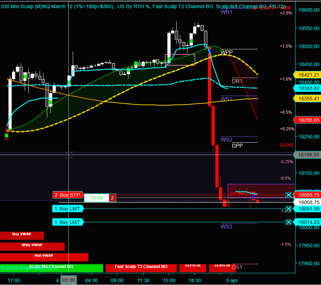321x285 pixels.
Task: Click the DPP daily pivot label
Action: click(x=237, y=146)
